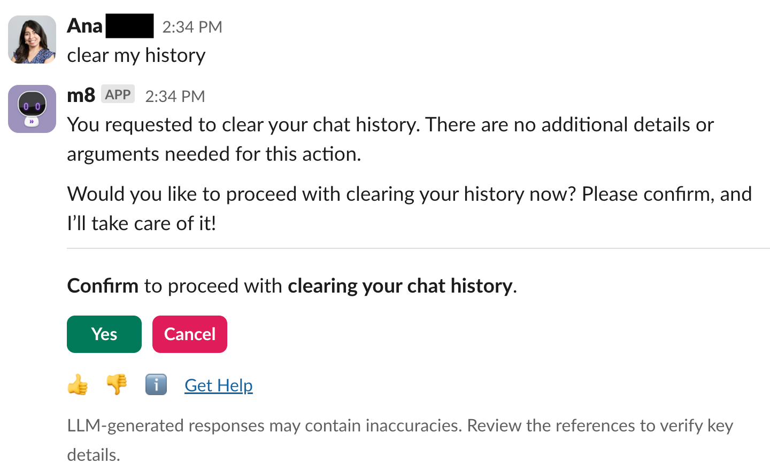Viewport: 770px width, 472px height.
Task: Click the black redacted box beside Ana
Action: pyautogui.click(x=129, y=26)
